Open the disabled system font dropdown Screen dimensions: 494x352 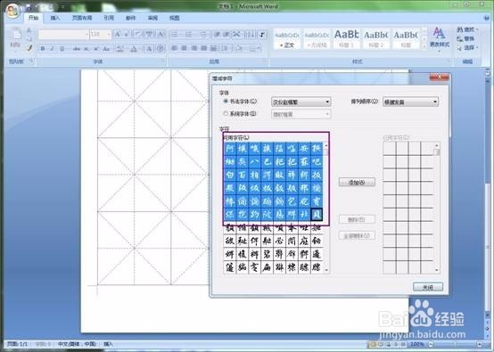coord(301,115)
